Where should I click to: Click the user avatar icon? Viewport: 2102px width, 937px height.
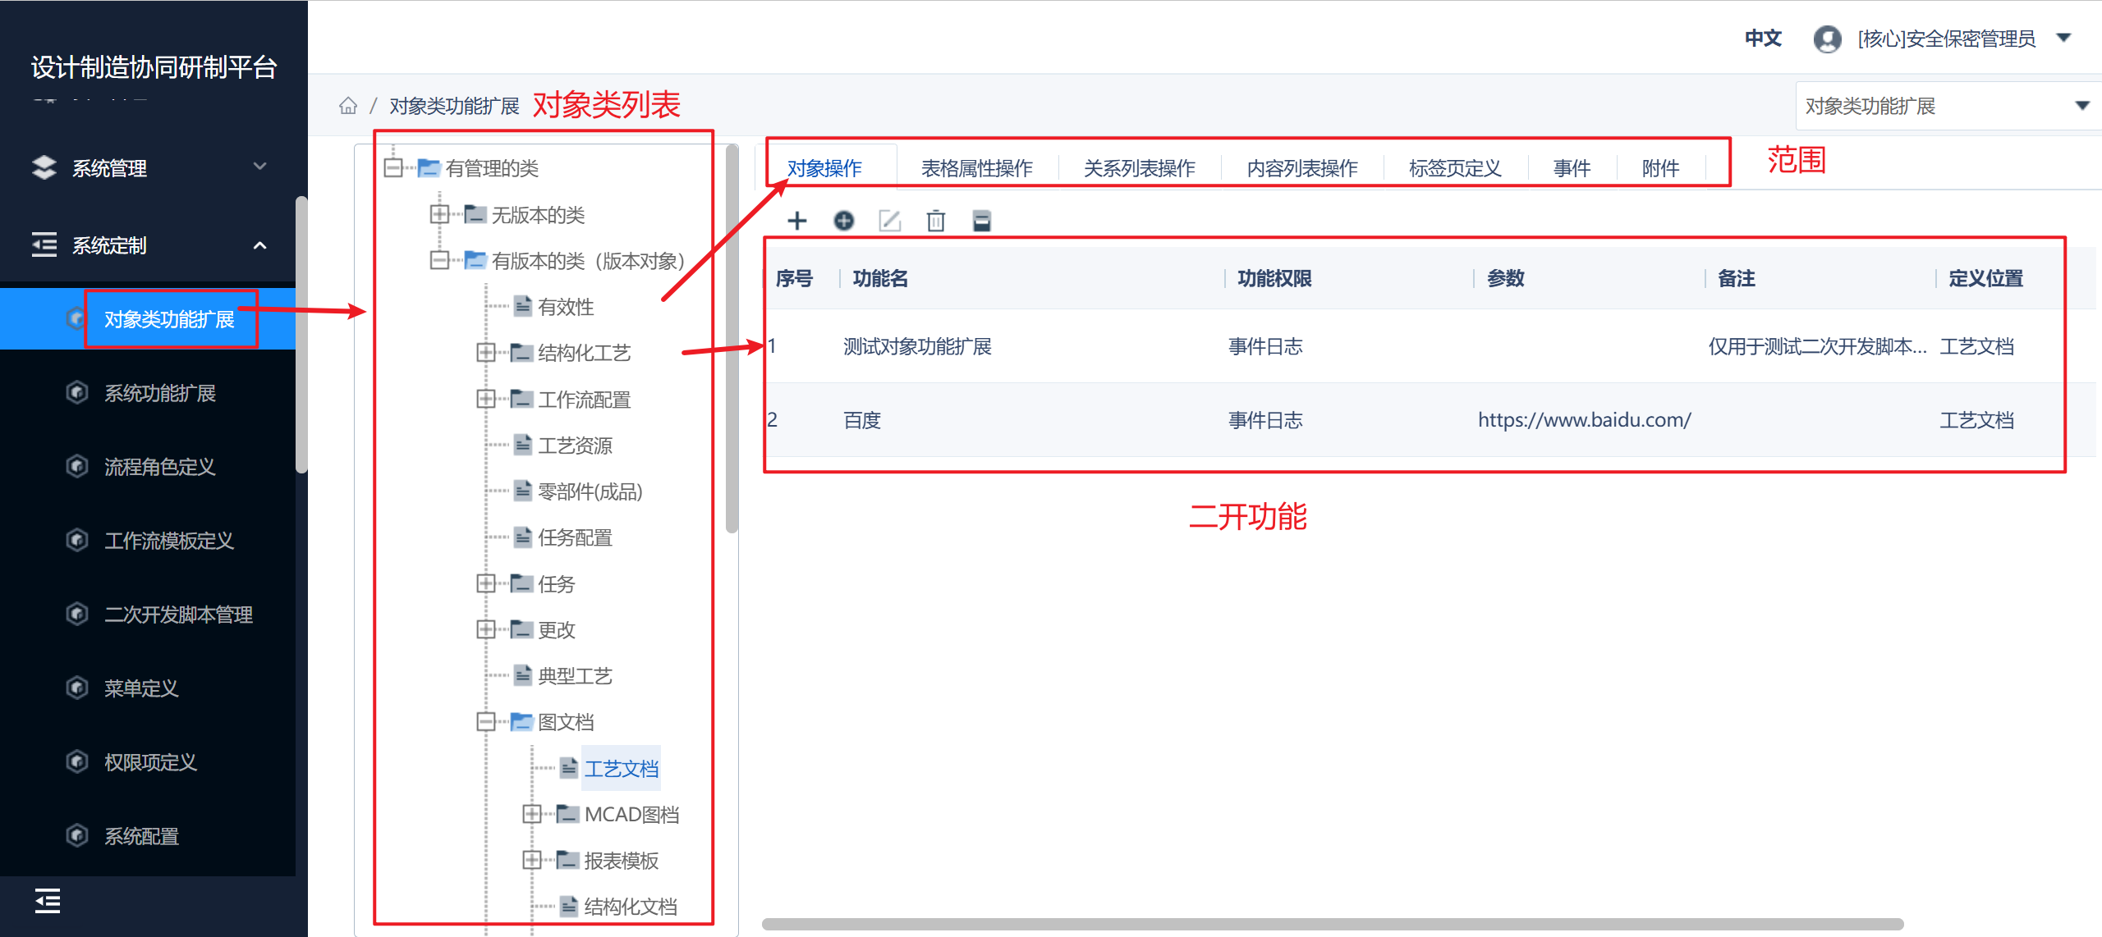1827,39
